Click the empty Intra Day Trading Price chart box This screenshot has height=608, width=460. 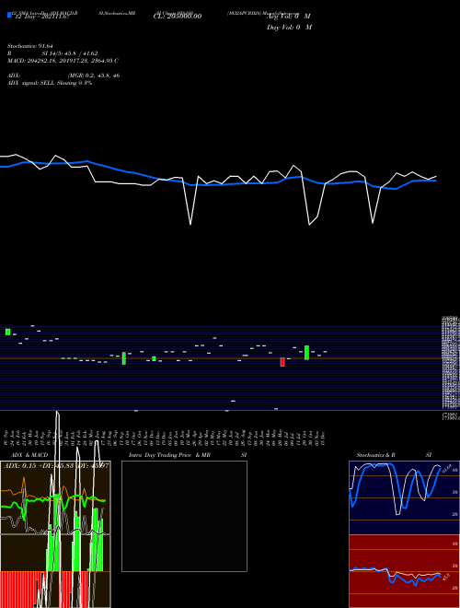click(184, 516)
